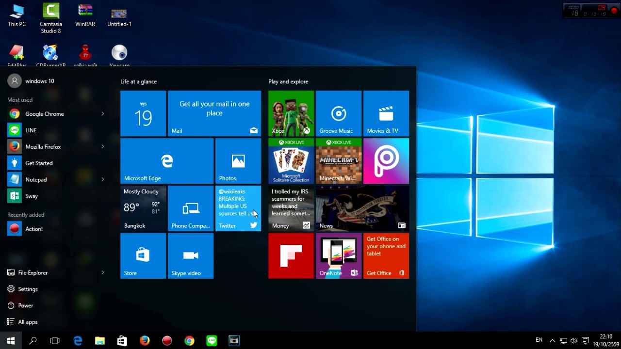The height and width of the screenshot is (349, 621).
Task: Expand Google Chrome jump list arrow
Action: [x=103, y=114]
